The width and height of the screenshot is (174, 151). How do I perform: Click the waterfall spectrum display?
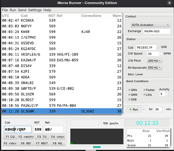point(97,137)
